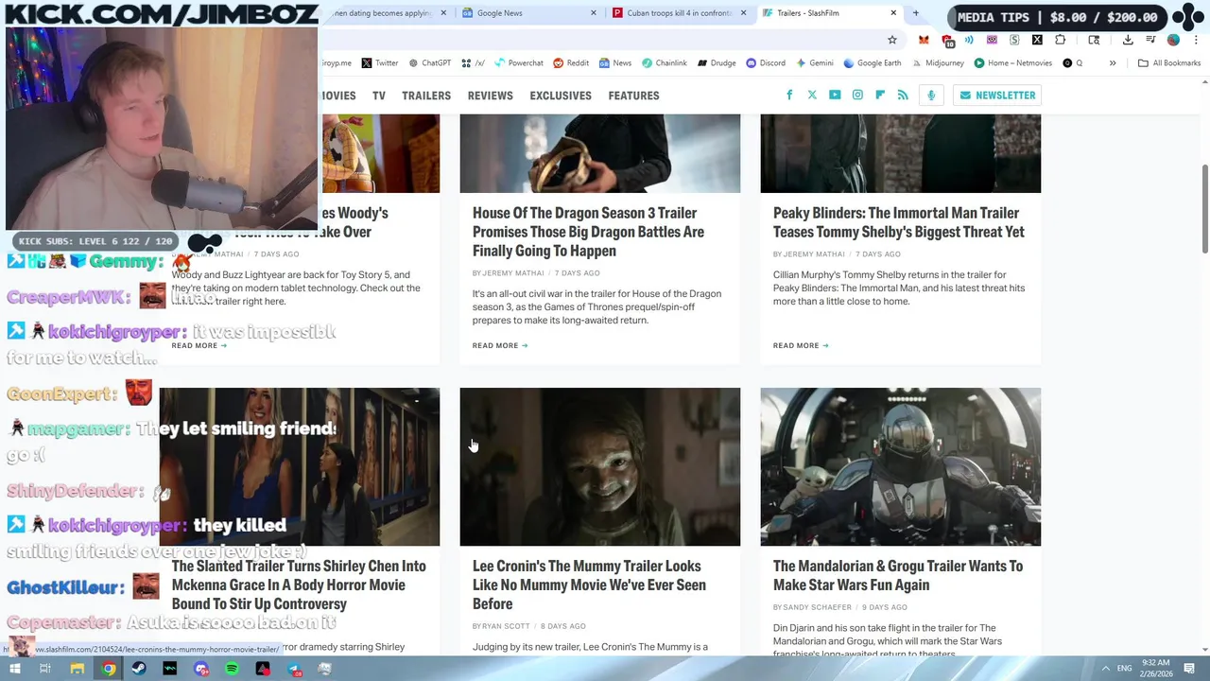The image size is (1210, 681).
Task: Click the page vertical scrollbar thumb
Action: [1204, 208]
